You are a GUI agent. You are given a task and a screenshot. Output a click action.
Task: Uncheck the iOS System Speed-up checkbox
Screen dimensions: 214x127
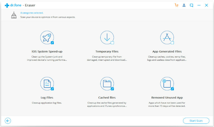click(x=52, y=43)
